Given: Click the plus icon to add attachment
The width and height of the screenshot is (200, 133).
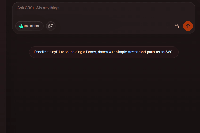Looking at the screenshot, I should (x=167, y=26).
